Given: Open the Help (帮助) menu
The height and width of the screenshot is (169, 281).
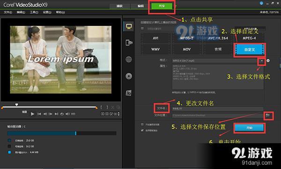Looking at the screenshot, I should pyautogui.click(x=60, y=12).
